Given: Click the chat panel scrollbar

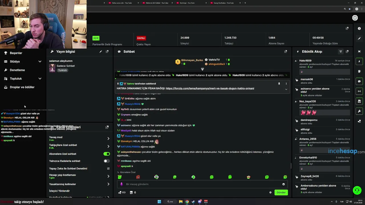Looking at the screenshot, I should pyautogui.click(x=291, y=166).
